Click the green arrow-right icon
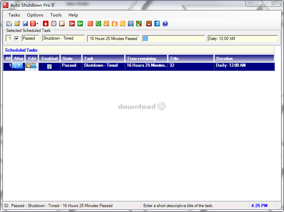Screen dimensions: 284x212 pyautogui.click(x=80, y=24)
